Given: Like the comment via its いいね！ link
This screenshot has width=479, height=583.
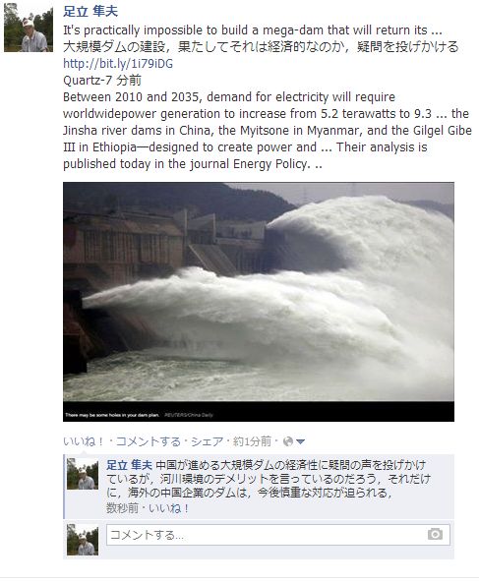Looking at the screenshot, I should point(169,508).
